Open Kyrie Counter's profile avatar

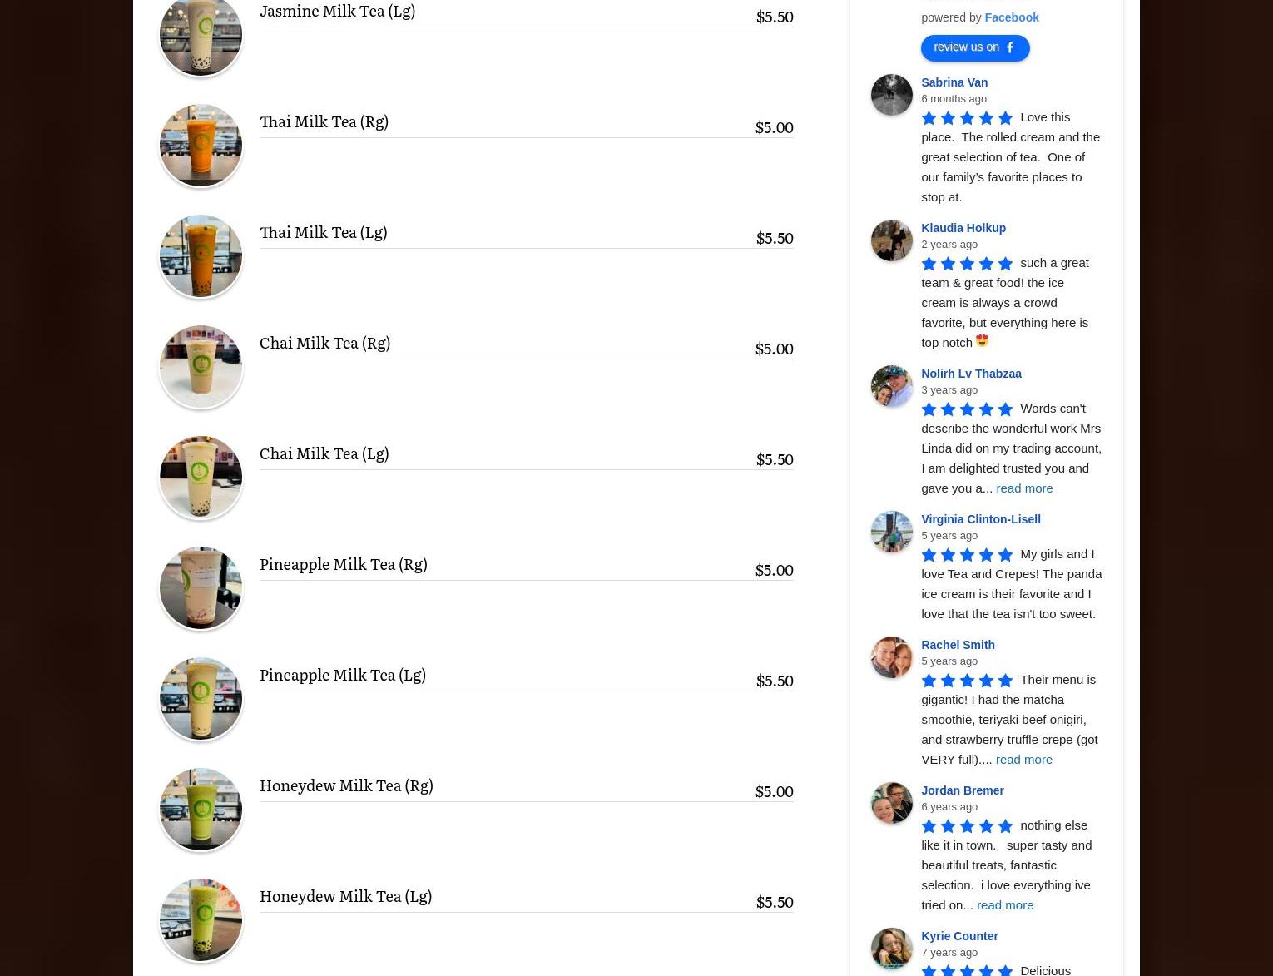[x=891, y=949]
